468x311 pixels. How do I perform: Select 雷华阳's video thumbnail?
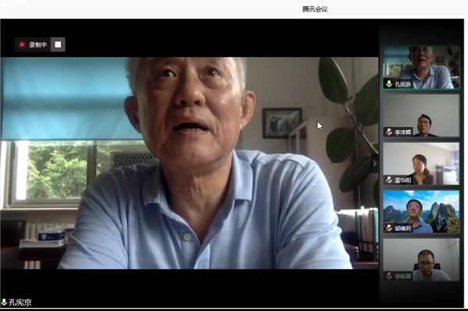[x=421, y=164]
